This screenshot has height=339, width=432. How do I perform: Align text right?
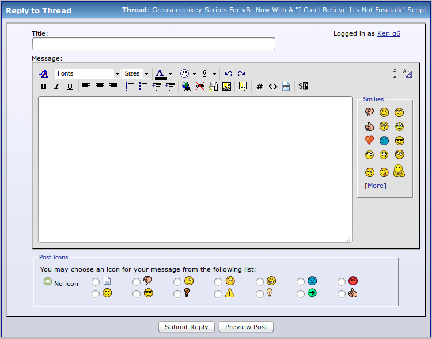(x=113, y=86)
